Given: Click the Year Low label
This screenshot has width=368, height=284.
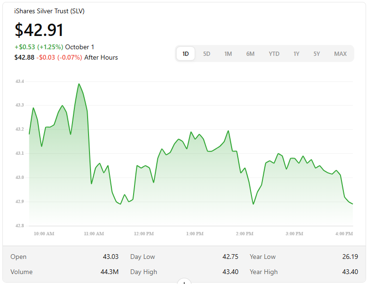Looking at the screenshot, I should tap(263, 257).
